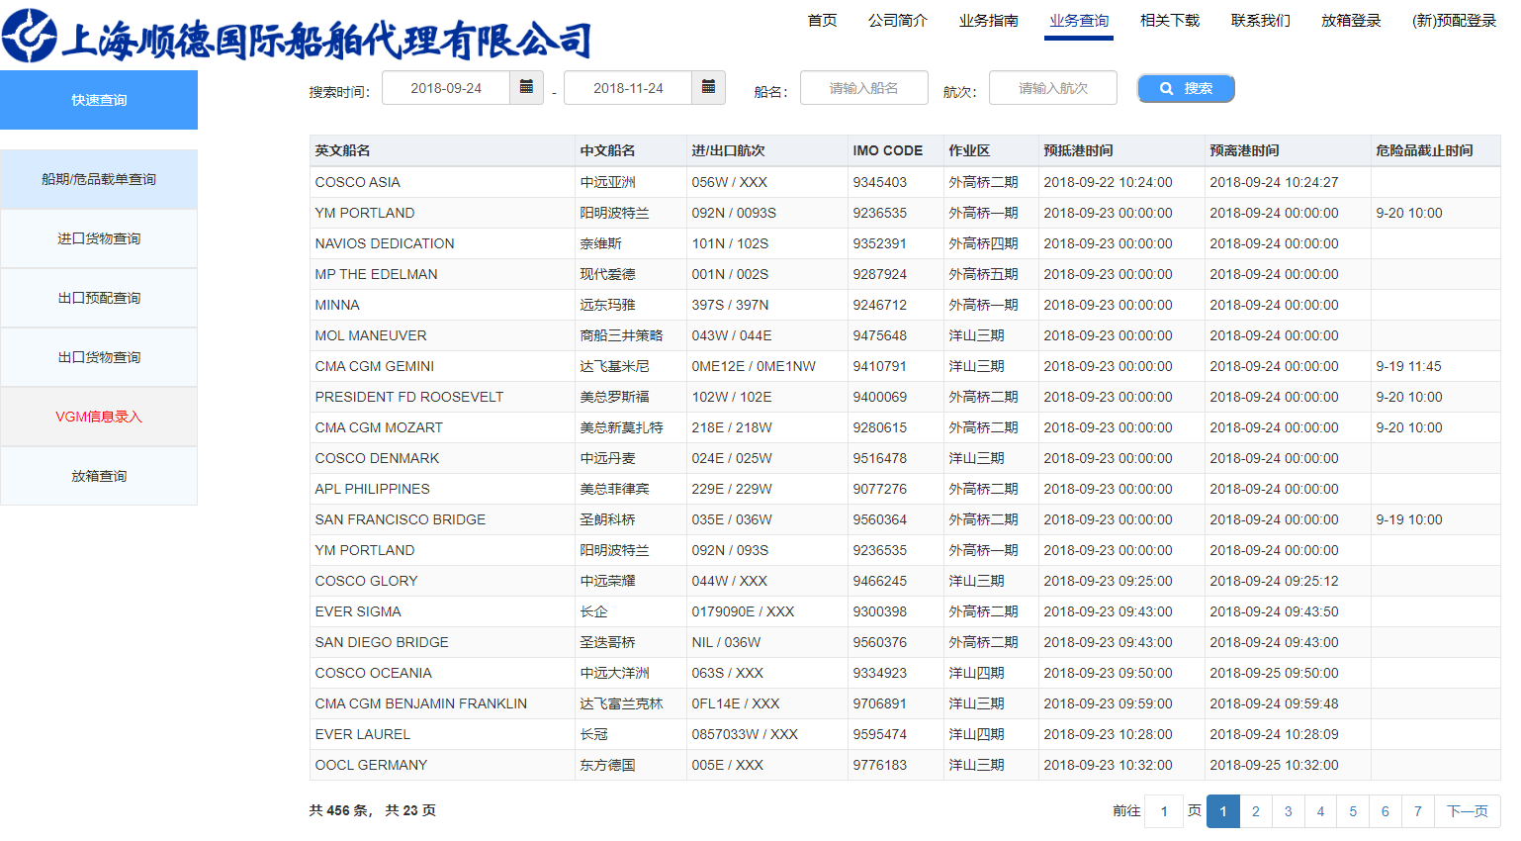Open 首页 in the top navigation
This screenshot has width=1521, height=841.
(822, 21)
